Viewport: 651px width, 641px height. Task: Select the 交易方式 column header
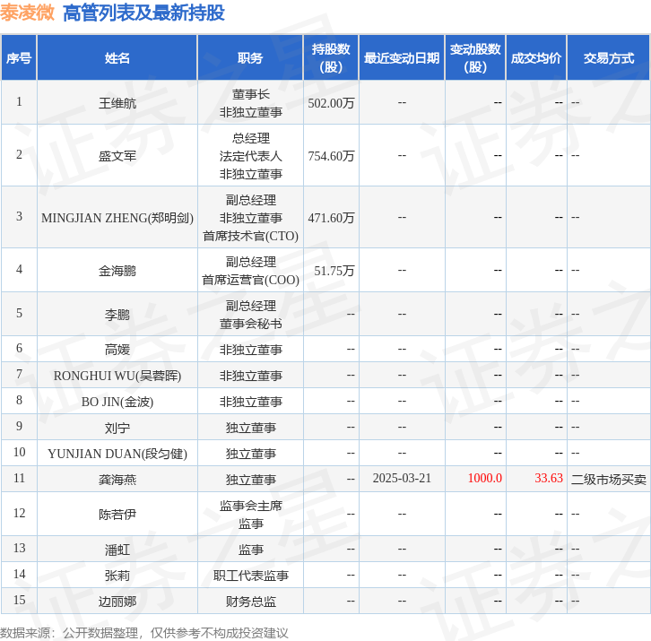tap(608, 57)
